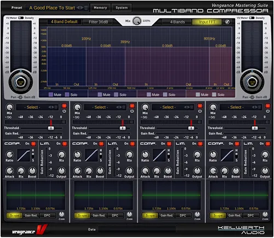Open the System button
This screenshot has height=238, width=274.
pos(122,8)
